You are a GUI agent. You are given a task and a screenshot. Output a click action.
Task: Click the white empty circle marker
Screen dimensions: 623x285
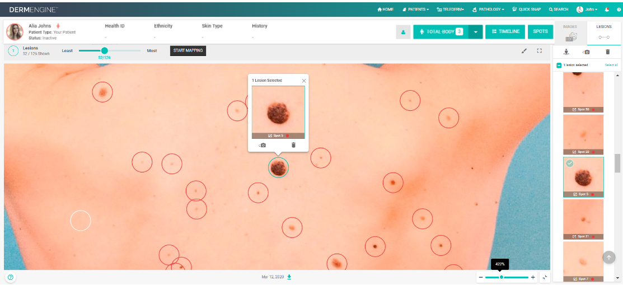pyautogui.click(x=81, y=220)
